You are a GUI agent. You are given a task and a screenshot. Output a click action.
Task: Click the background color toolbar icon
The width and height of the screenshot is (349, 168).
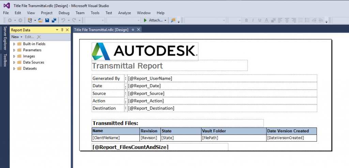(x=273, y=20)
